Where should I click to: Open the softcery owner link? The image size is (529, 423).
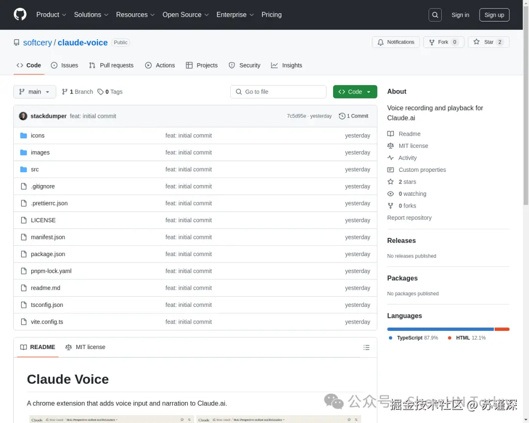pos(37,43)
